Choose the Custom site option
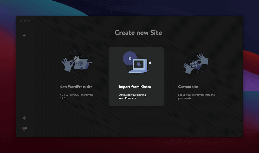 [x=196, y=77]
